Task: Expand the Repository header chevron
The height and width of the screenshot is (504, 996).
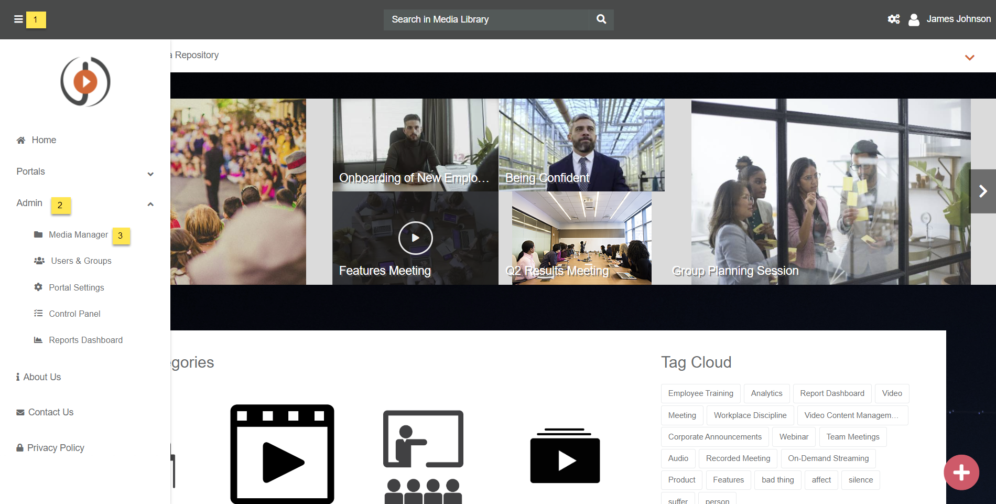Action: pyautogui.click(x=969, y=57)
